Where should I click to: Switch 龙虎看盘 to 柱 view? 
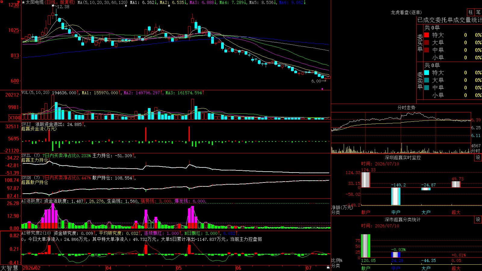471,12
